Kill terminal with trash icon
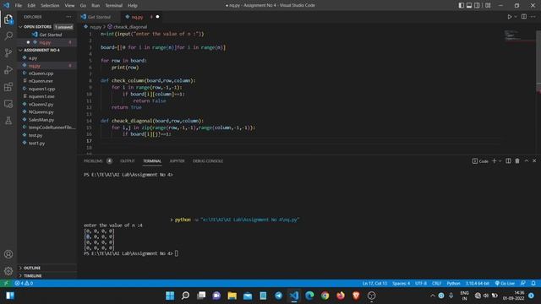 pos(517,161)
